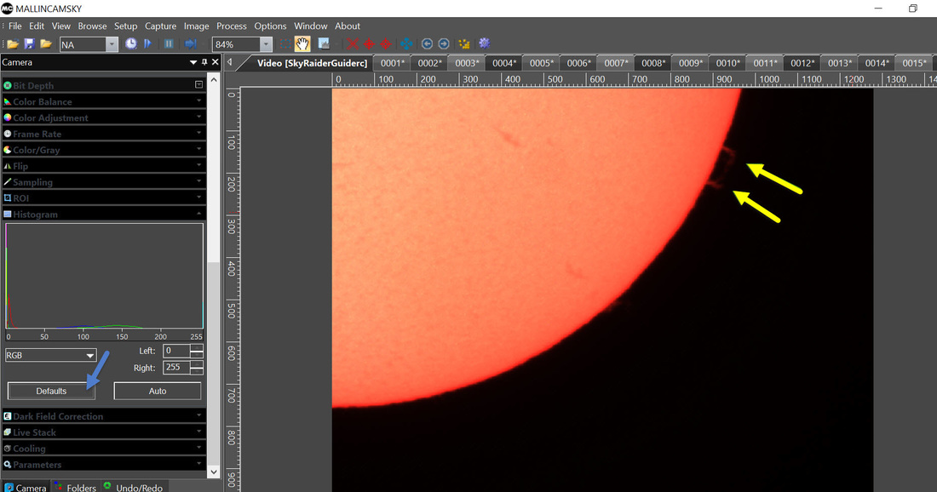Click the first red crosshair icon
Screen dimensions: 937x492
370,43
